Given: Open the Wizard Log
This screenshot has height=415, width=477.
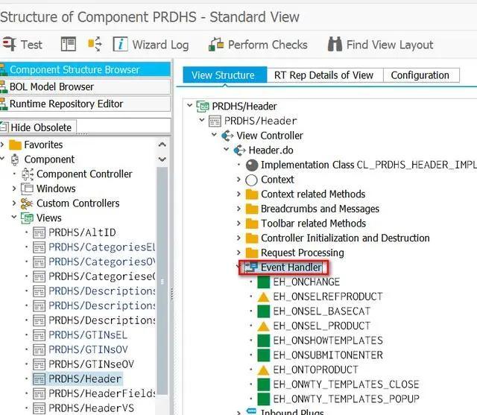Looking at the screenshot, I should point(151,45).
